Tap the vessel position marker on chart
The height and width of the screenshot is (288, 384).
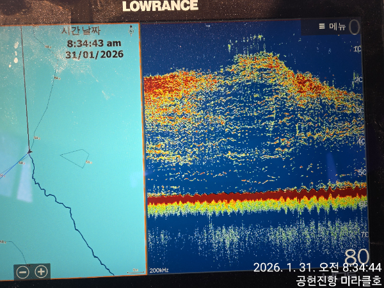pos(29,152)
